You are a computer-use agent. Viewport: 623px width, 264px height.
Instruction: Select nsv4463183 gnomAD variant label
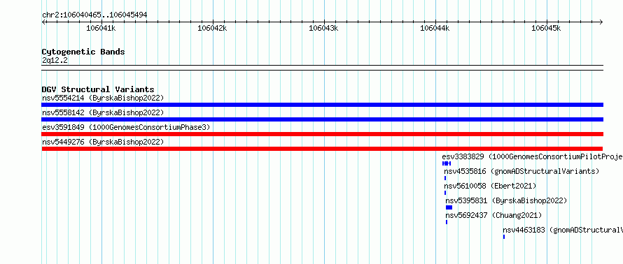click(563, 230)
